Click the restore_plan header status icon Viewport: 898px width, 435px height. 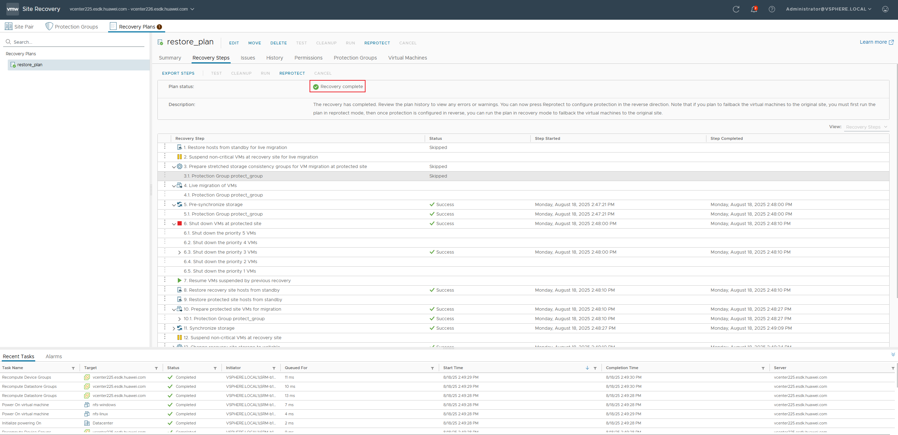(x=160, y=42)
